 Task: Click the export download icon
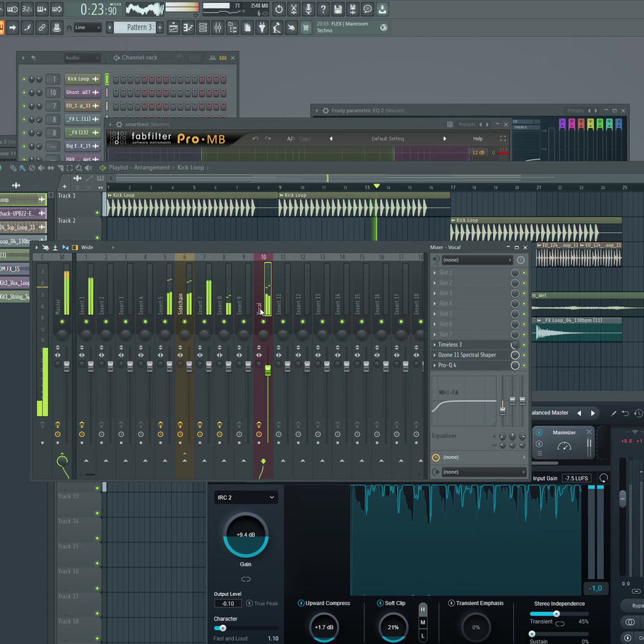383,9
